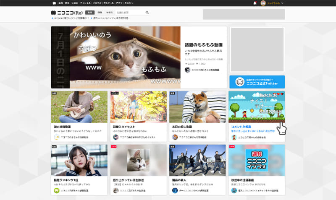Open 動画 in the black top navigation

coord(60,3)
